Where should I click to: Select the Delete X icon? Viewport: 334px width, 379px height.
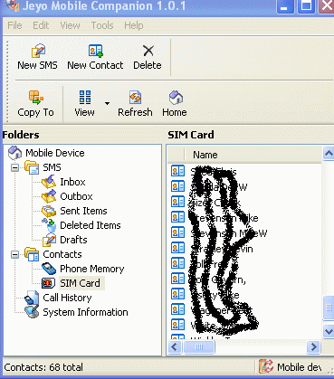pos(148,51)
